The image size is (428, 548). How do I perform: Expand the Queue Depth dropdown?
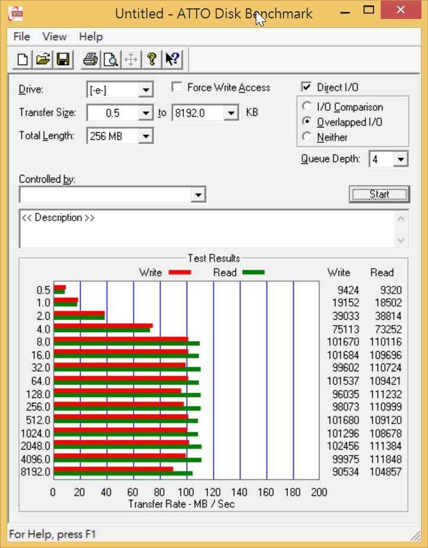tap(400, 160)
